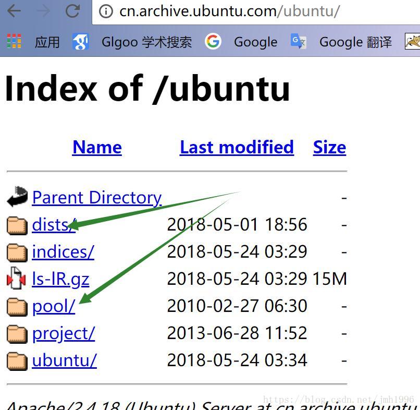The image size is (420, 410).
Task: Open the project/ directory link
Action: pos(64,333)
